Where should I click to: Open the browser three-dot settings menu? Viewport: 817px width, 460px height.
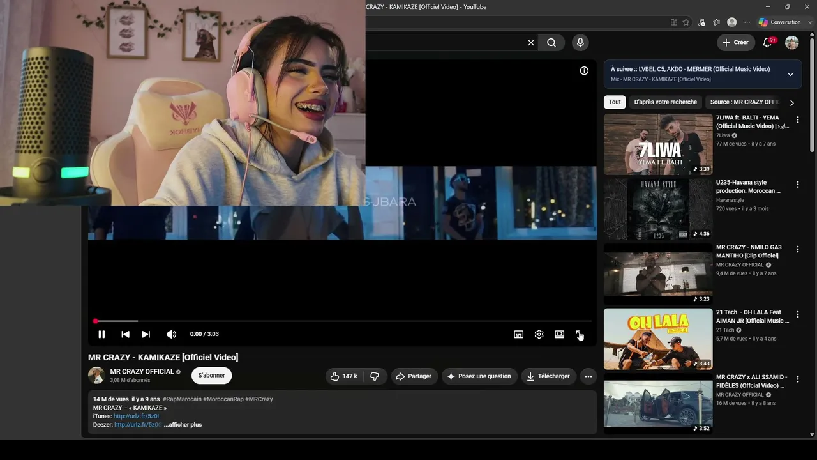tap(747, 22)
